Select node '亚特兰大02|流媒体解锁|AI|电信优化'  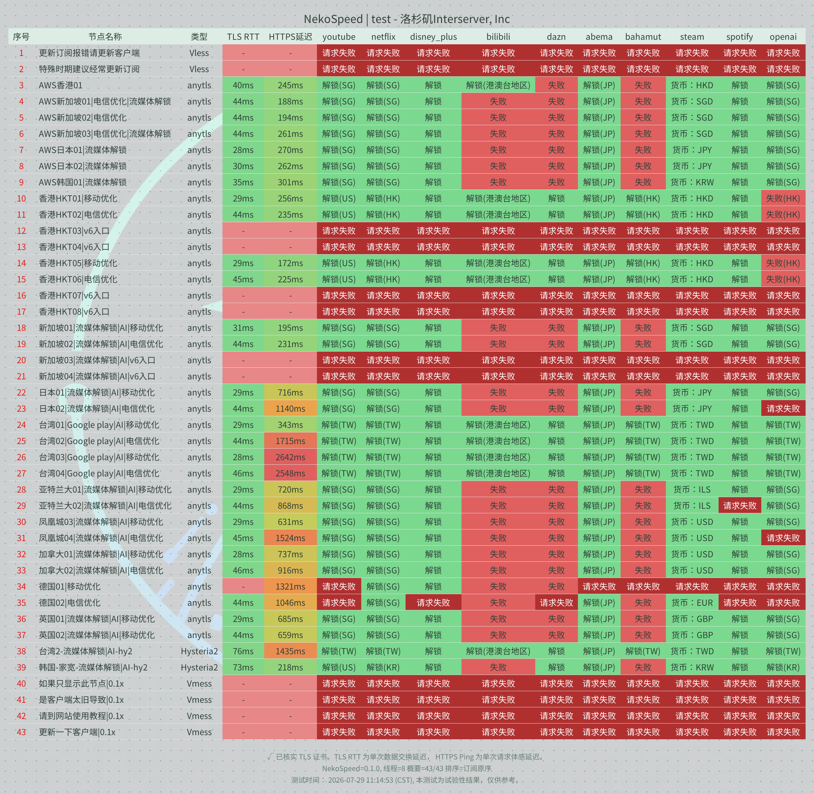tap(105, 506)
